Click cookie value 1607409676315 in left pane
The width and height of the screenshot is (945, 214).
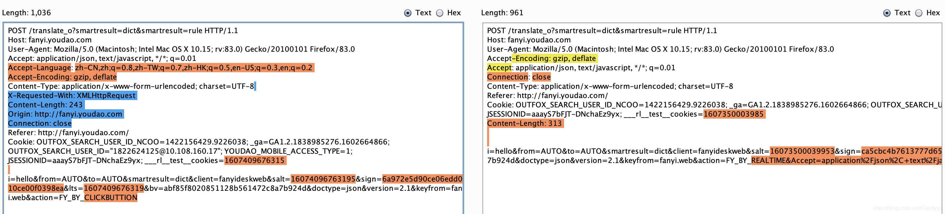tap(254, 160)
